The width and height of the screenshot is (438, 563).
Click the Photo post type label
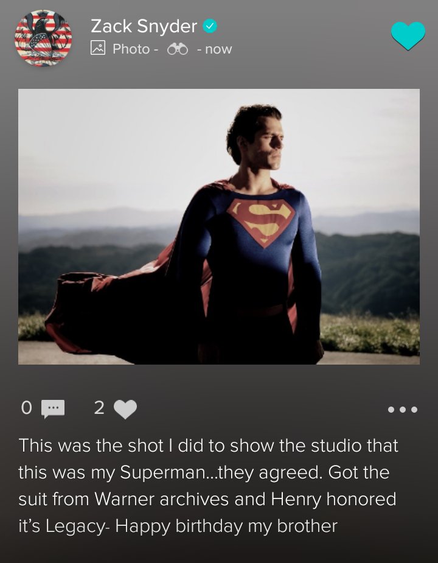coord(131,49)
